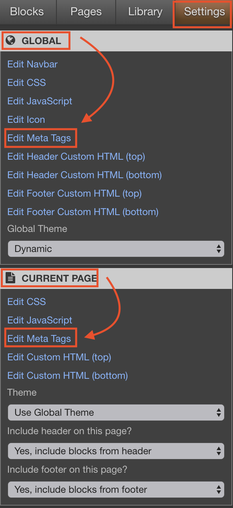Open the include header on page dropdown
The image size is (233, 508).
[116, 451]
